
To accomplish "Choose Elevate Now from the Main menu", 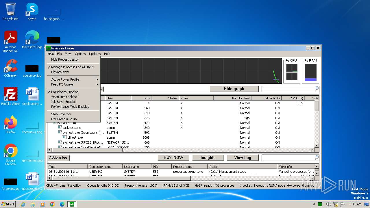I will (73, 72).
